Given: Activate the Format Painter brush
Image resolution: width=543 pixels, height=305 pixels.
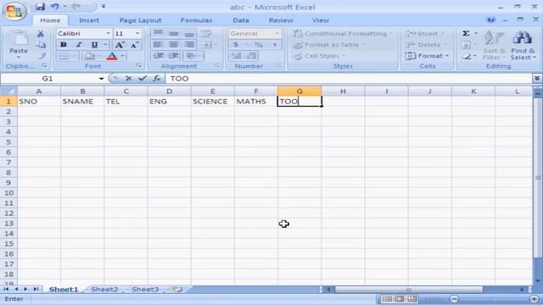Looking at the screenshot, I should (42, 56).
